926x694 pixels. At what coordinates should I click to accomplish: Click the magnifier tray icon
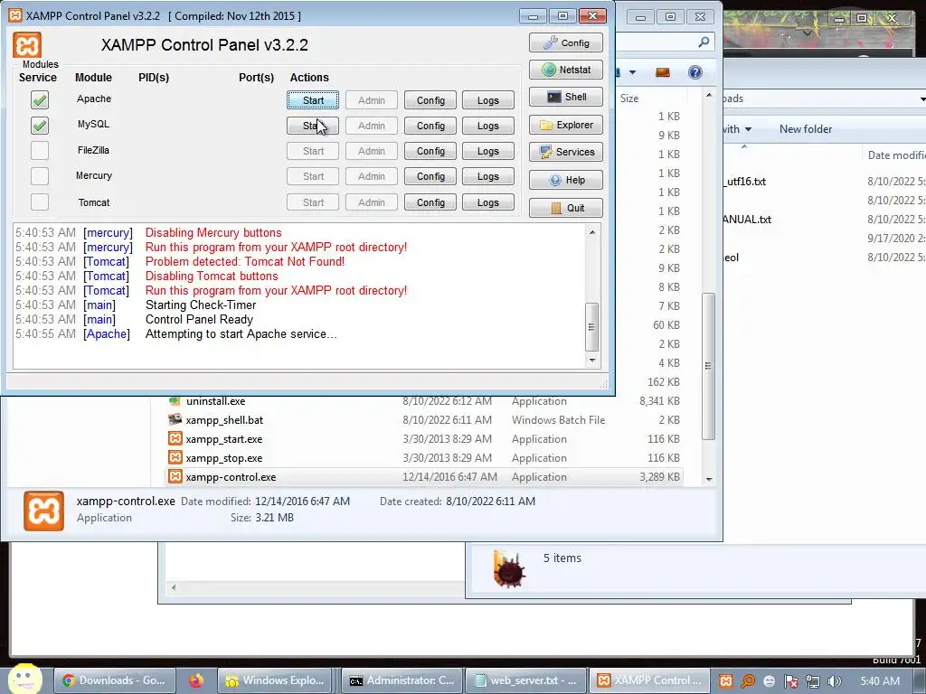click(x=748, y=681)
